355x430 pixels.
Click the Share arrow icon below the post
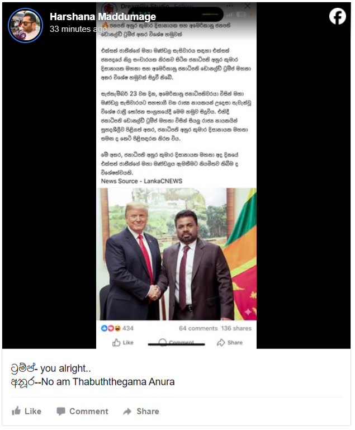coord(127,411)
